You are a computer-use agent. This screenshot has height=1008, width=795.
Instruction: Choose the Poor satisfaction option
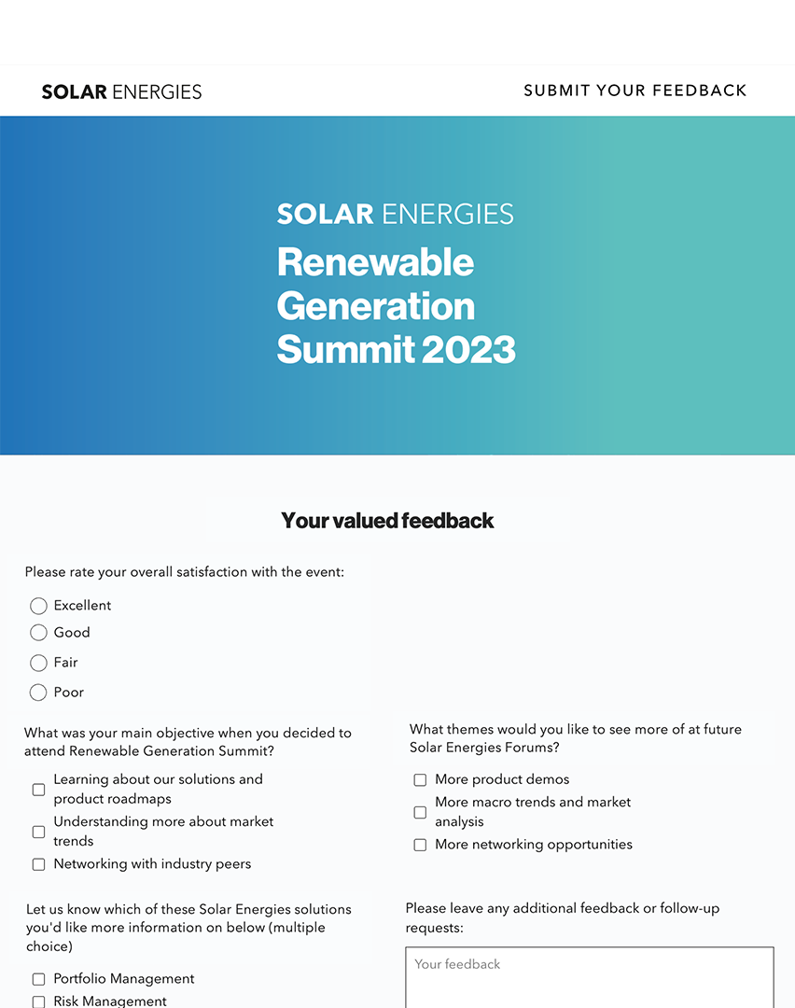[38, 693]
